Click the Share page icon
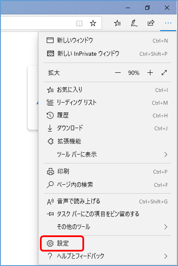 (x=151, y=23)
